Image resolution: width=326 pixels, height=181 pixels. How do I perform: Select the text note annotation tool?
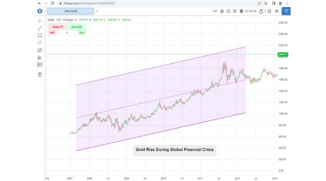(40, 64)
